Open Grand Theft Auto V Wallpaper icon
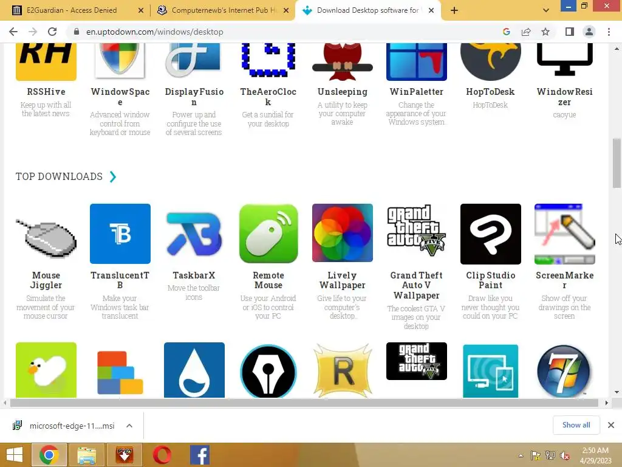622x467 pixels. 417,231
